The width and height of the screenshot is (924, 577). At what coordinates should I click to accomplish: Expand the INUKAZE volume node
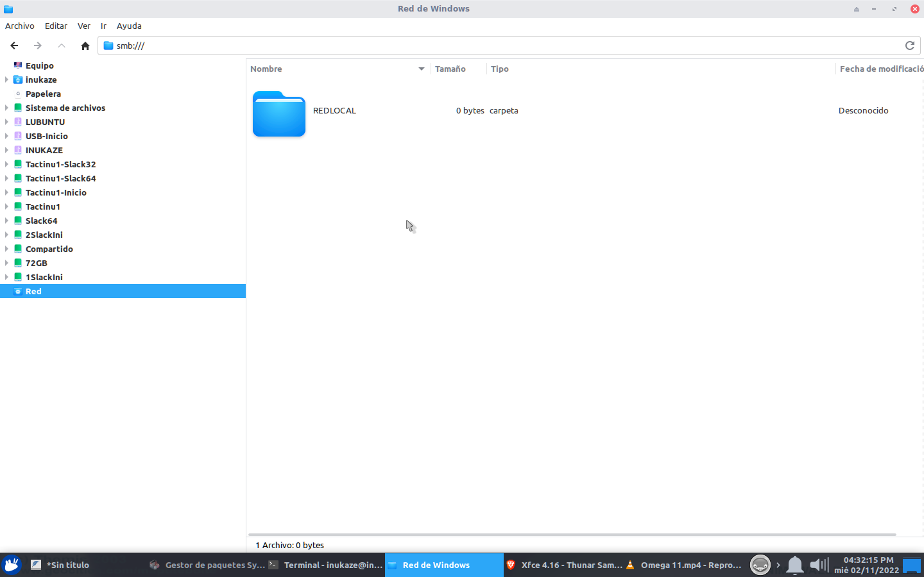(6, 150)
